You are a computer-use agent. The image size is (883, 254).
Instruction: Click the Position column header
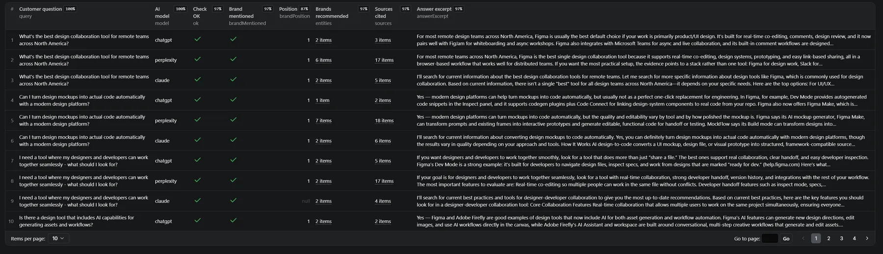pos(288,9)
